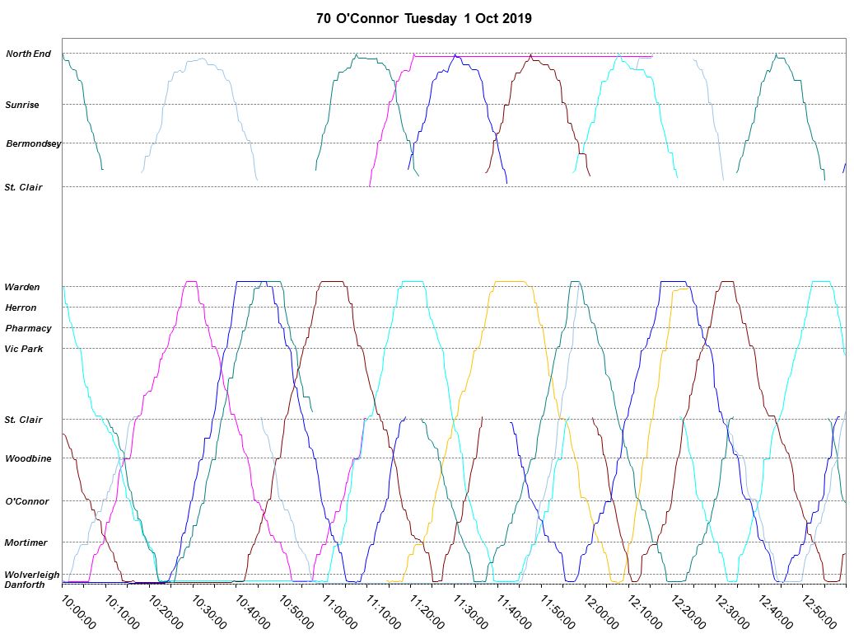The height and width of the screenshot is (634, 854).
Task: Select the Mortimer stop label
Action: point(26,542)
